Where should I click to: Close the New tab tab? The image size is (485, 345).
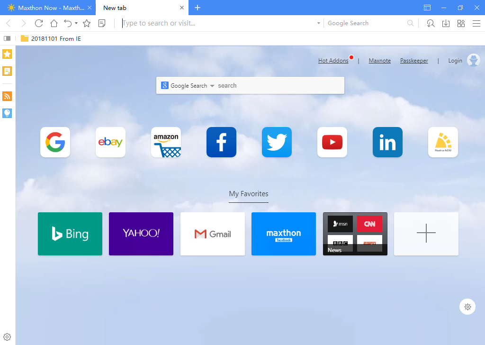point(182,8)
